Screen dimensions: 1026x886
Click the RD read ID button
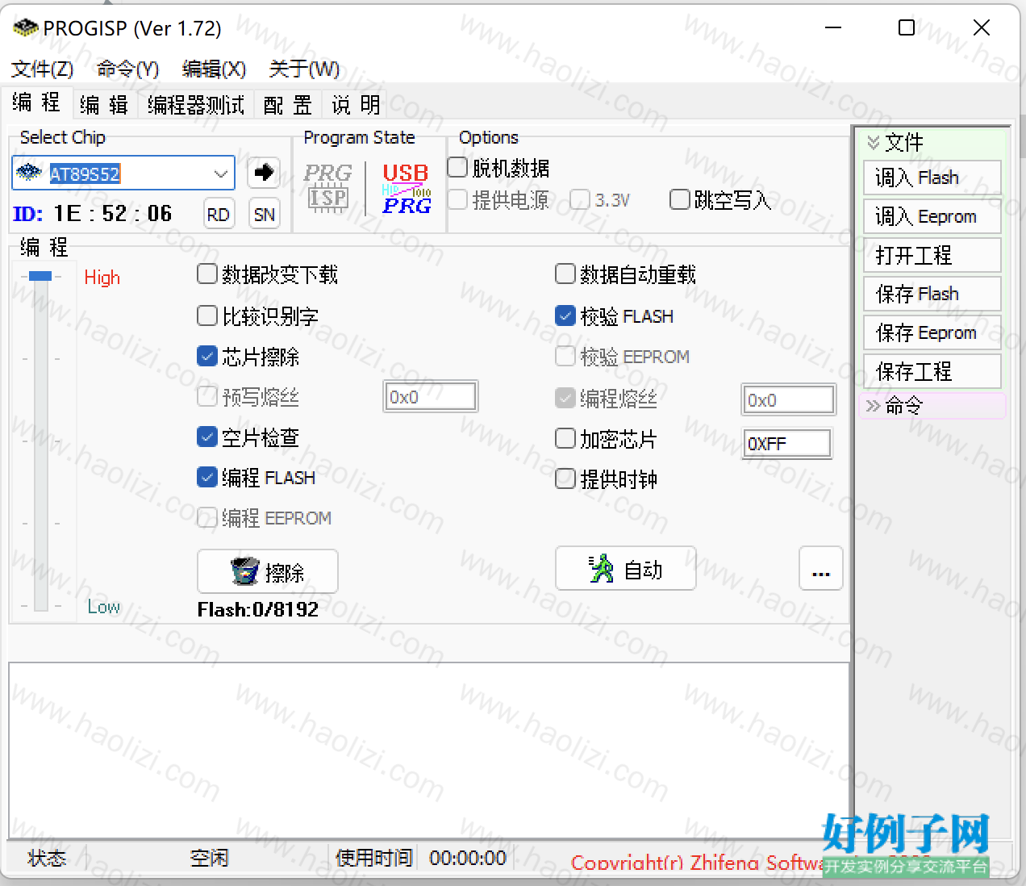pos(219,215)
